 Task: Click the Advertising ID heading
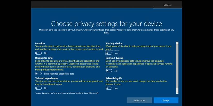point(114,78)
